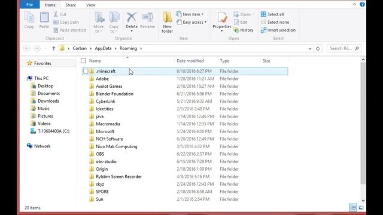Click the scrollbar down arrow
Viewport: 383px width, 215px height.
(363, 201)
